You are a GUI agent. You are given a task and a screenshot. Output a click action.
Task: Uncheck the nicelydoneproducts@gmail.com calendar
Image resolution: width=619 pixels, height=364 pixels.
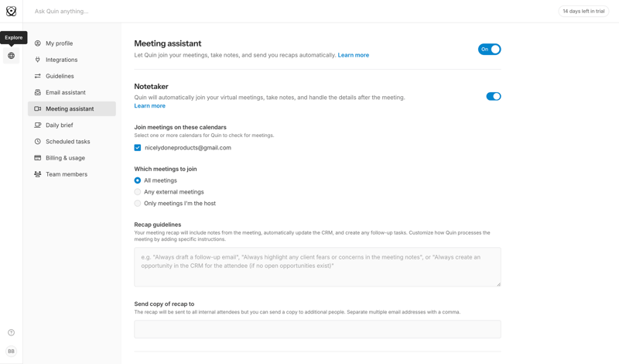[138, 148]
